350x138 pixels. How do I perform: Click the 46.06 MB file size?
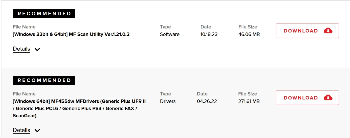(249, 34)
